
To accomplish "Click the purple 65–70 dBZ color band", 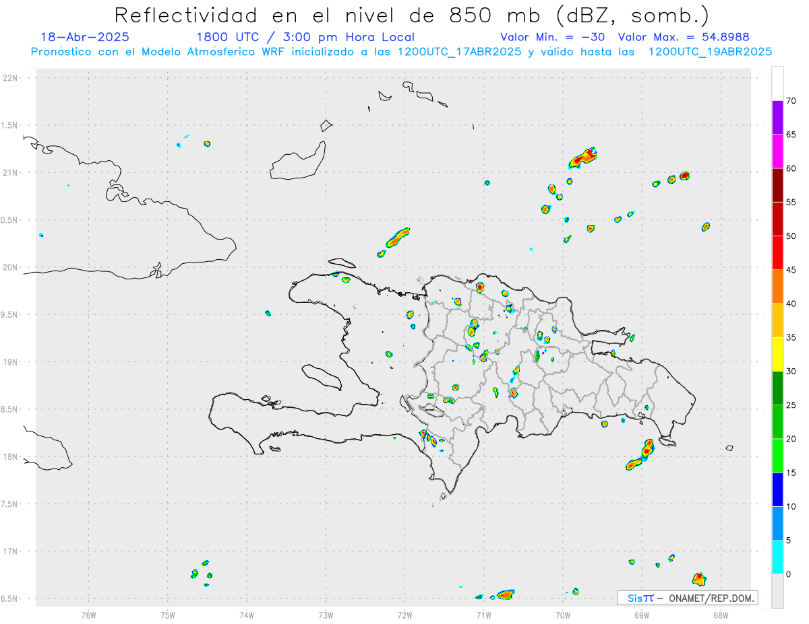I will click(x=777, y=118).
